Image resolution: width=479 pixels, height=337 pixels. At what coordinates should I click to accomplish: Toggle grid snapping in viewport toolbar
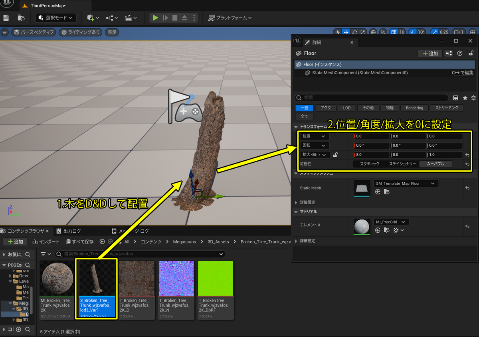pos(394,32)
